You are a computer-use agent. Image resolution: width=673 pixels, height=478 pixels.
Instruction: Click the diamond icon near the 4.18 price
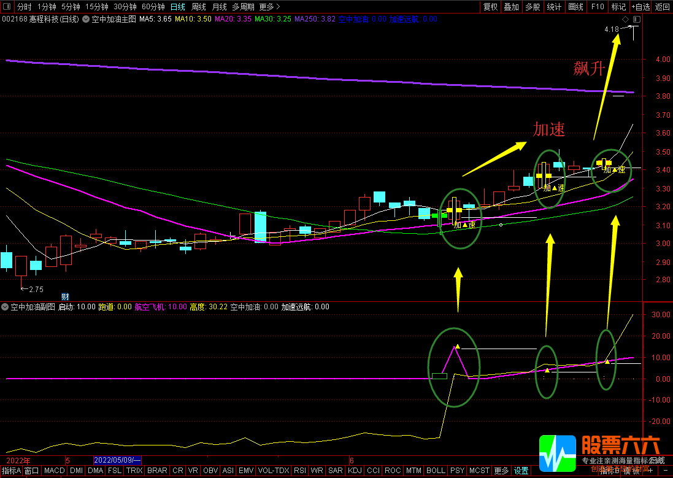[625, 19]
